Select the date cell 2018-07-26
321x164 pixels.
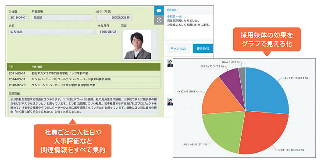point(17,85)
